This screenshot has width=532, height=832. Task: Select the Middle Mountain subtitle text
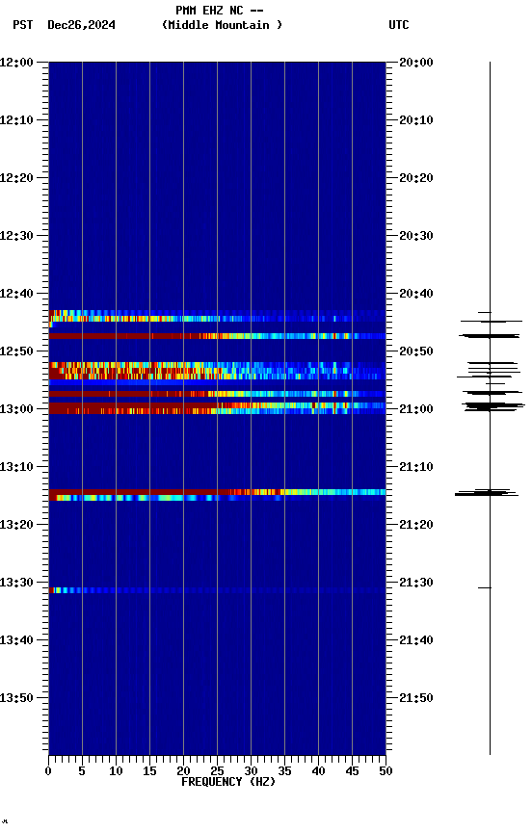pos(222,25)
